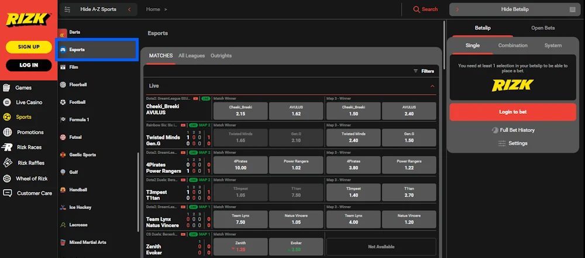Viewport: 585px width, 258px height.
Task: Open the Games section icon
Action: (x=6, y=88)
